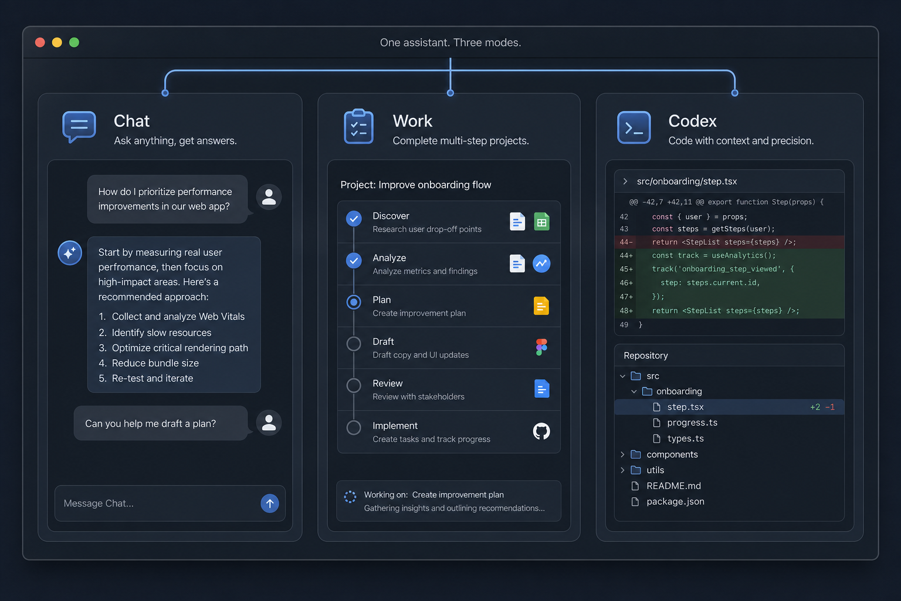Screen dimensions: 901x601
Task: Click the +2 -1 change badge on step.tsx
Action: coord(822,407)
